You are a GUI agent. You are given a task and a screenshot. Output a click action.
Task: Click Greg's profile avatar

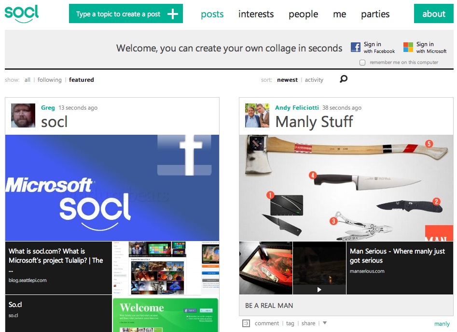pyautogui.click(x=23, y=115)
